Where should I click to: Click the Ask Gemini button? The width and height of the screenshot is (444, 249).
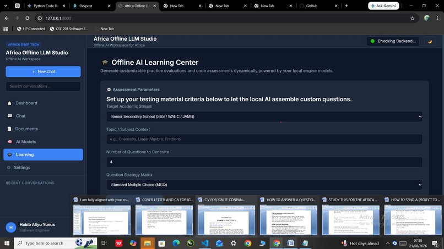pyautogui.click(x=383, y=5)
